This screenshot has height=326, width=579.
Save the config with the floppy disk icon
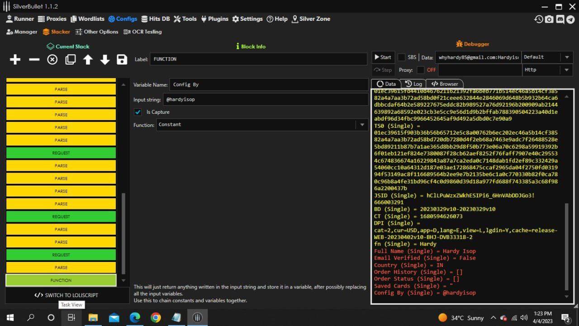(122, 60)
